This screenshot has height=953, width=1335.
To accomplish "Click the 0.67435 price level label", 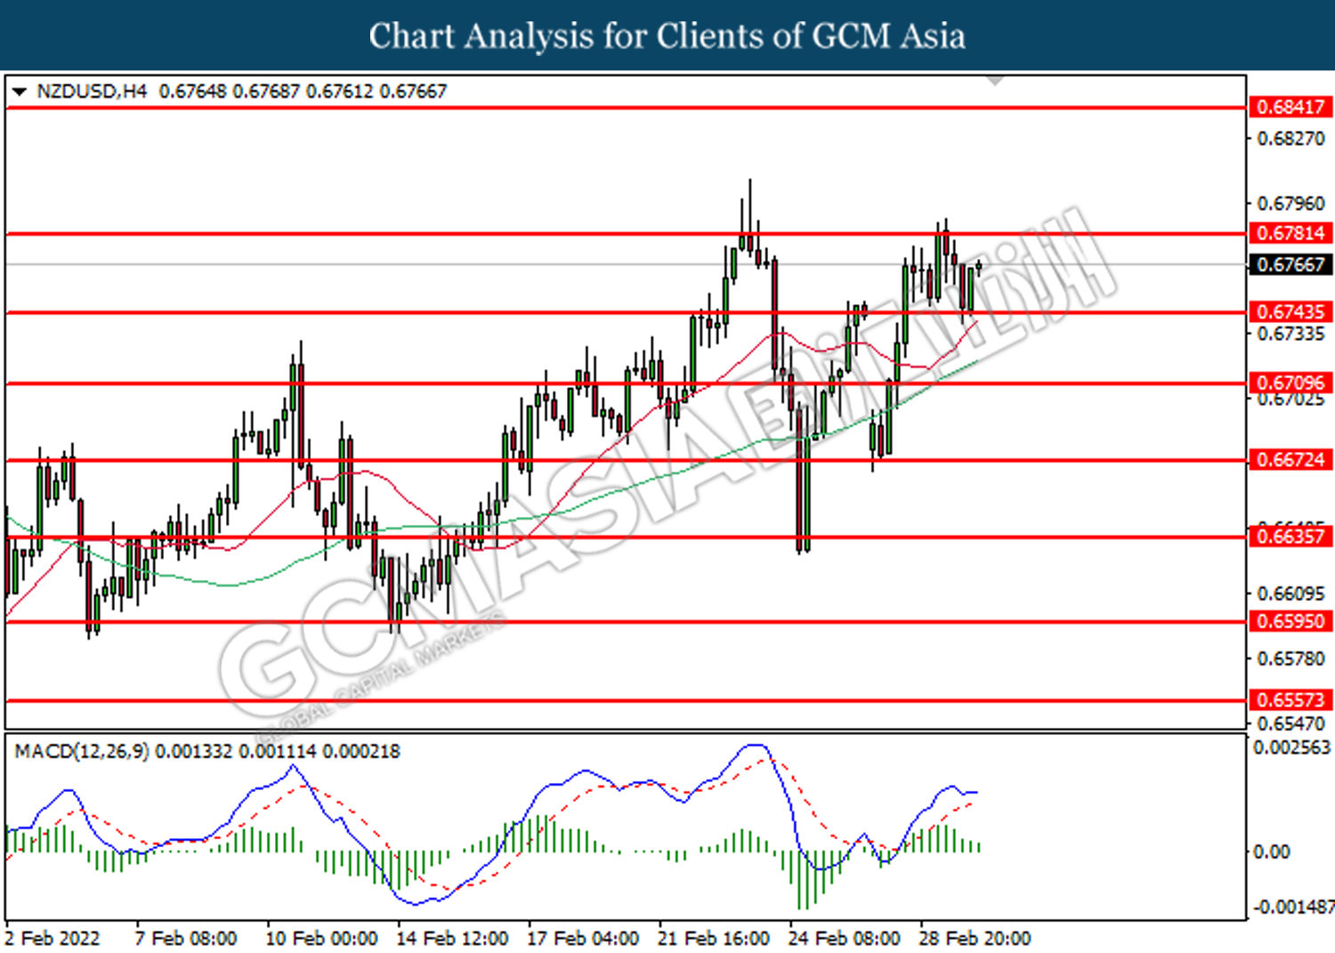I will click(x=1291, y=312).
